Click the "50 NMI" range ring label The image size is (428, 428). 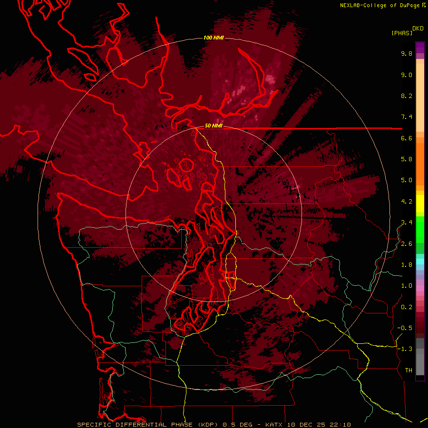[214, 126]
